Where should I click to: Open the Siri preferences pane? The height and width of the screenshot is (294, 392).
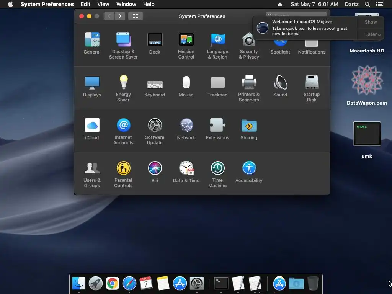coord(155,172)
